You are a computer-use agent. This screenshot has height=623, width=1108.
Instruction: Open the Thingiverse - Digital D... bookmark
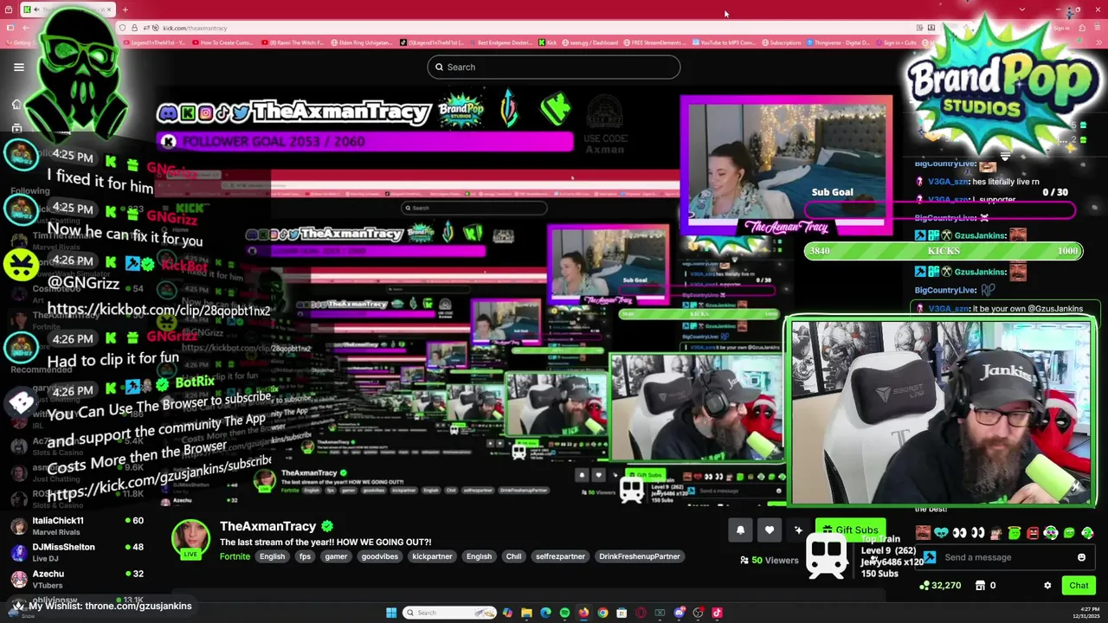tap(838, 42)
